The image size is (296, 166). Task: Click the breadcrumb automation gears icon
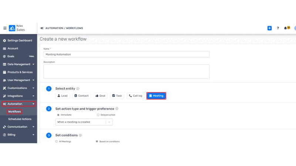(42, 28)
